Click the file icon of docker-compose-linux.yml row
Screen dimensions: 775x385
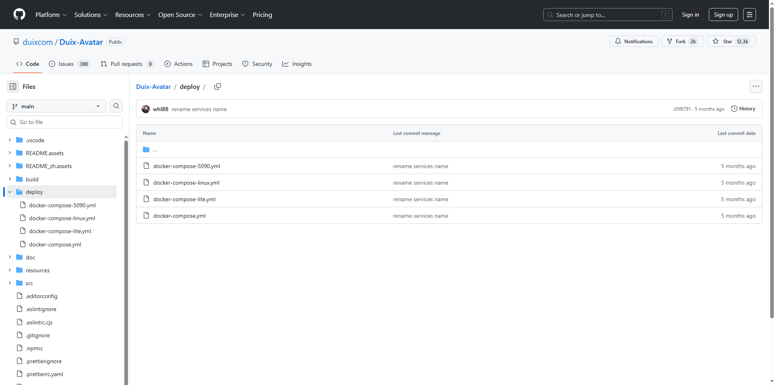pyautogui.click(x=147, y=182)
